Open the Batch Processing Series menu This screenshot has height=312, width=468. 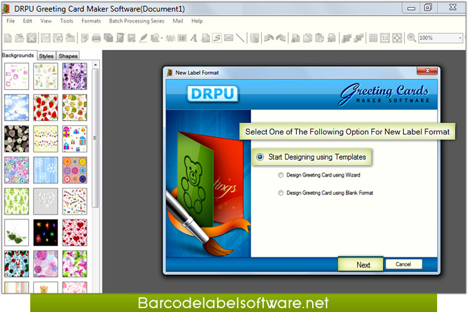[136, 21]
